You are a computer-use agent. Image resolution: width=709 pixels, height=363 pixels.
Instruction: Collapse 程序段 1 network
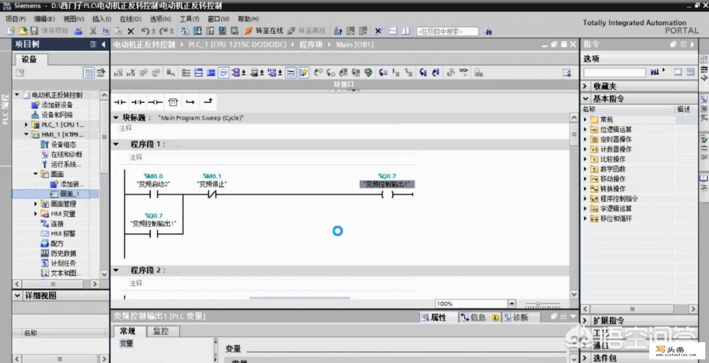(116, 144)
